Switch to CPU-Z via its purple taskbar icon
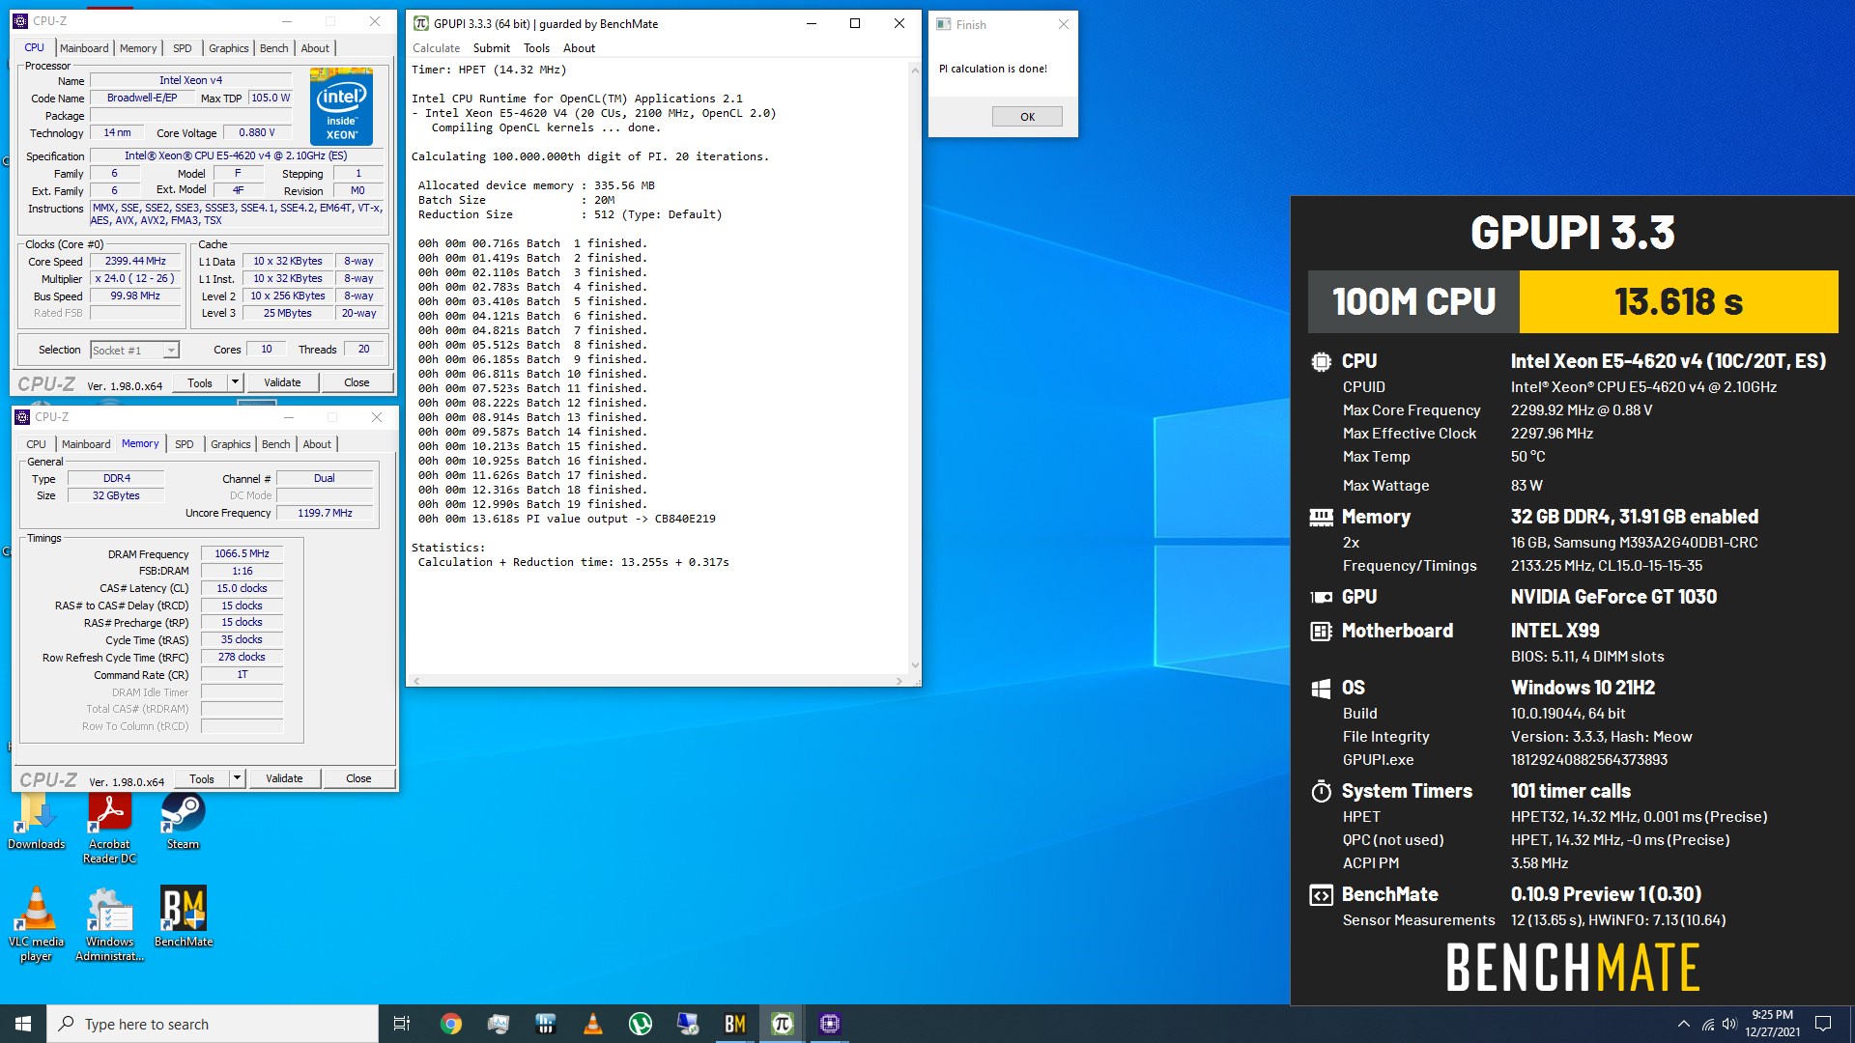The height and width of the screenshot is (1043, 1855). (x=830, y=1024)
